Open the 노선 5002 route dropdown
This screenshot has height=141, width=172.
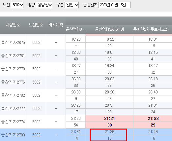(x=17, y=5)
